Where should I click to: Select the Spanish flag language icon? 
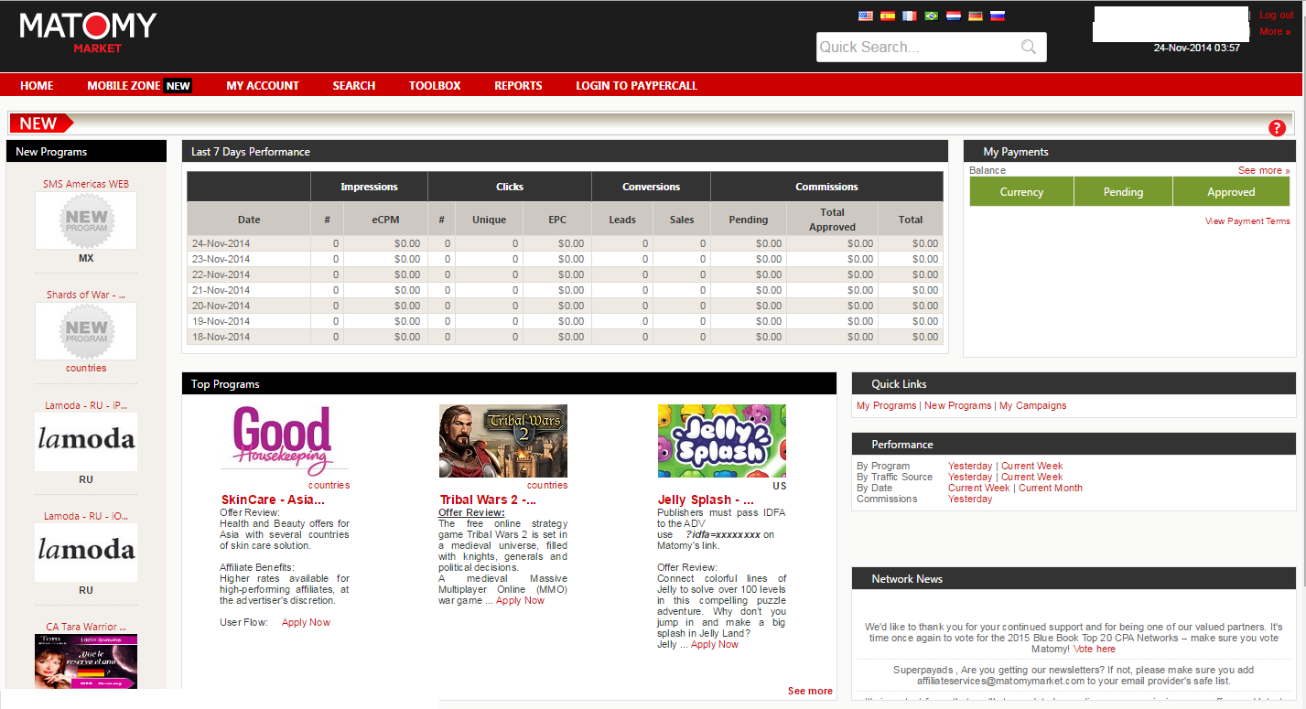point(887,16)
